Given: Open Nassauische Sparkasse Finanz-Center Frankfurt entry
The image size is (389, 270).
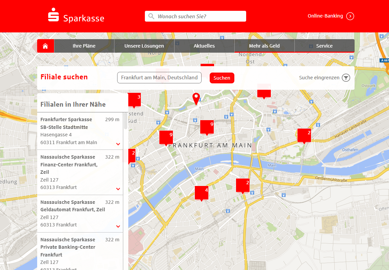Looking at the screenshot, I should (x=80, y=172).
